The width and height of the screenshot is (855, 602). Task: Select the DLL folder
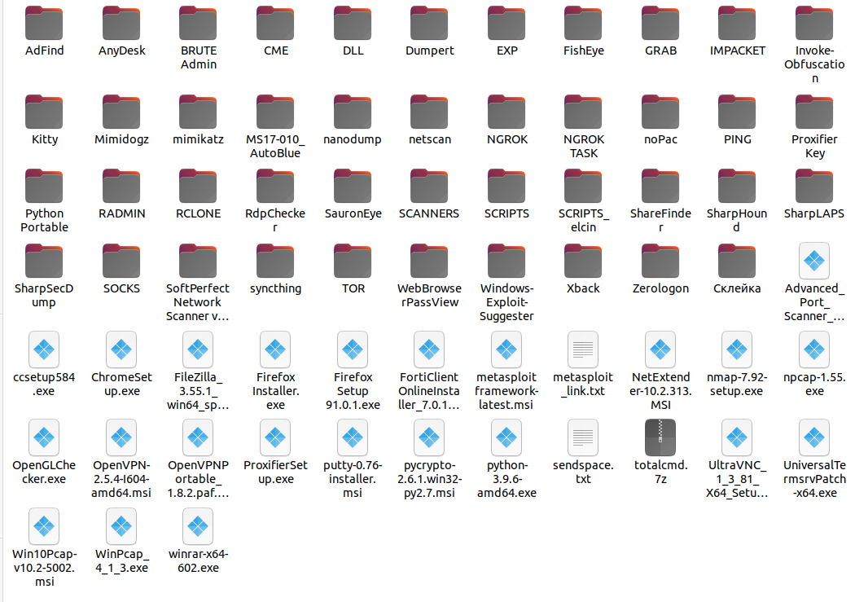353,24
